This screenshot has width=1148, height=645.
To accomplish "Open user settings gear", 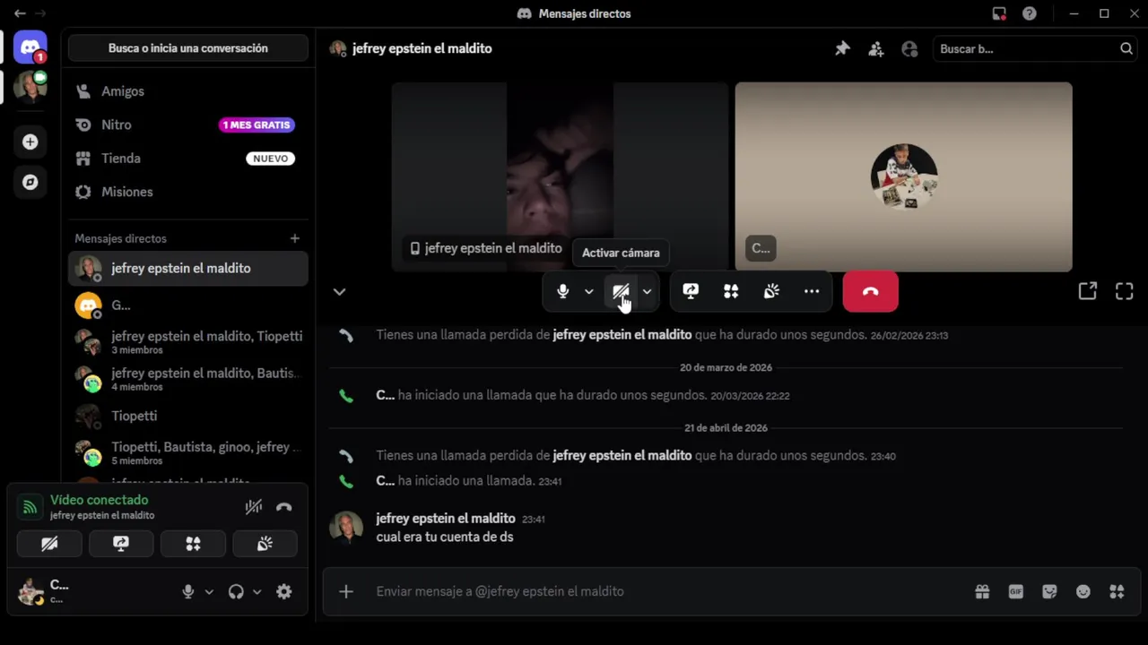I will point(284,591).
